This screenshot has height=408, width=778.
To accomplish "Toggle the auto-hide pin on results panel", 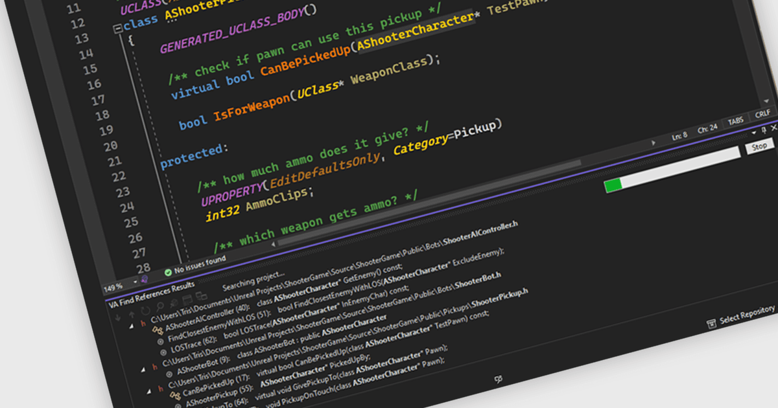I will coord(764,130).
